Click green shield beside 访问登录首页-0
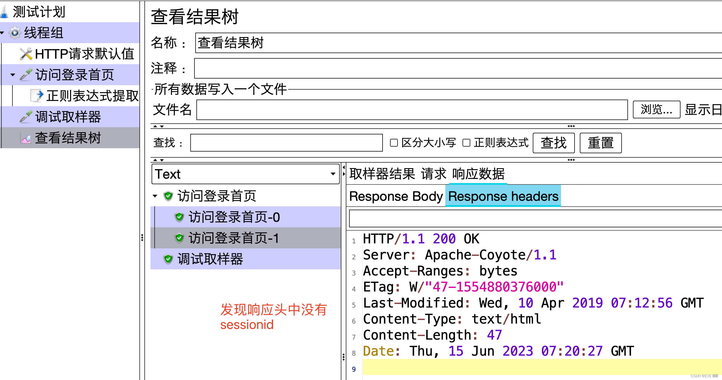 [x=179, y=217]
